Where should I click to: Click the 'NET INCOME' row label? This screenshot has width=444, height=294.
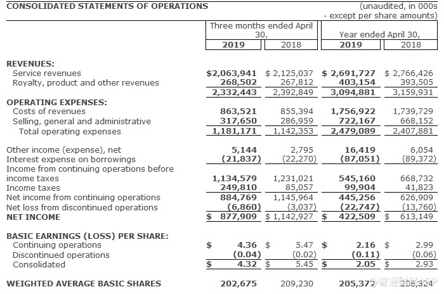33,217
